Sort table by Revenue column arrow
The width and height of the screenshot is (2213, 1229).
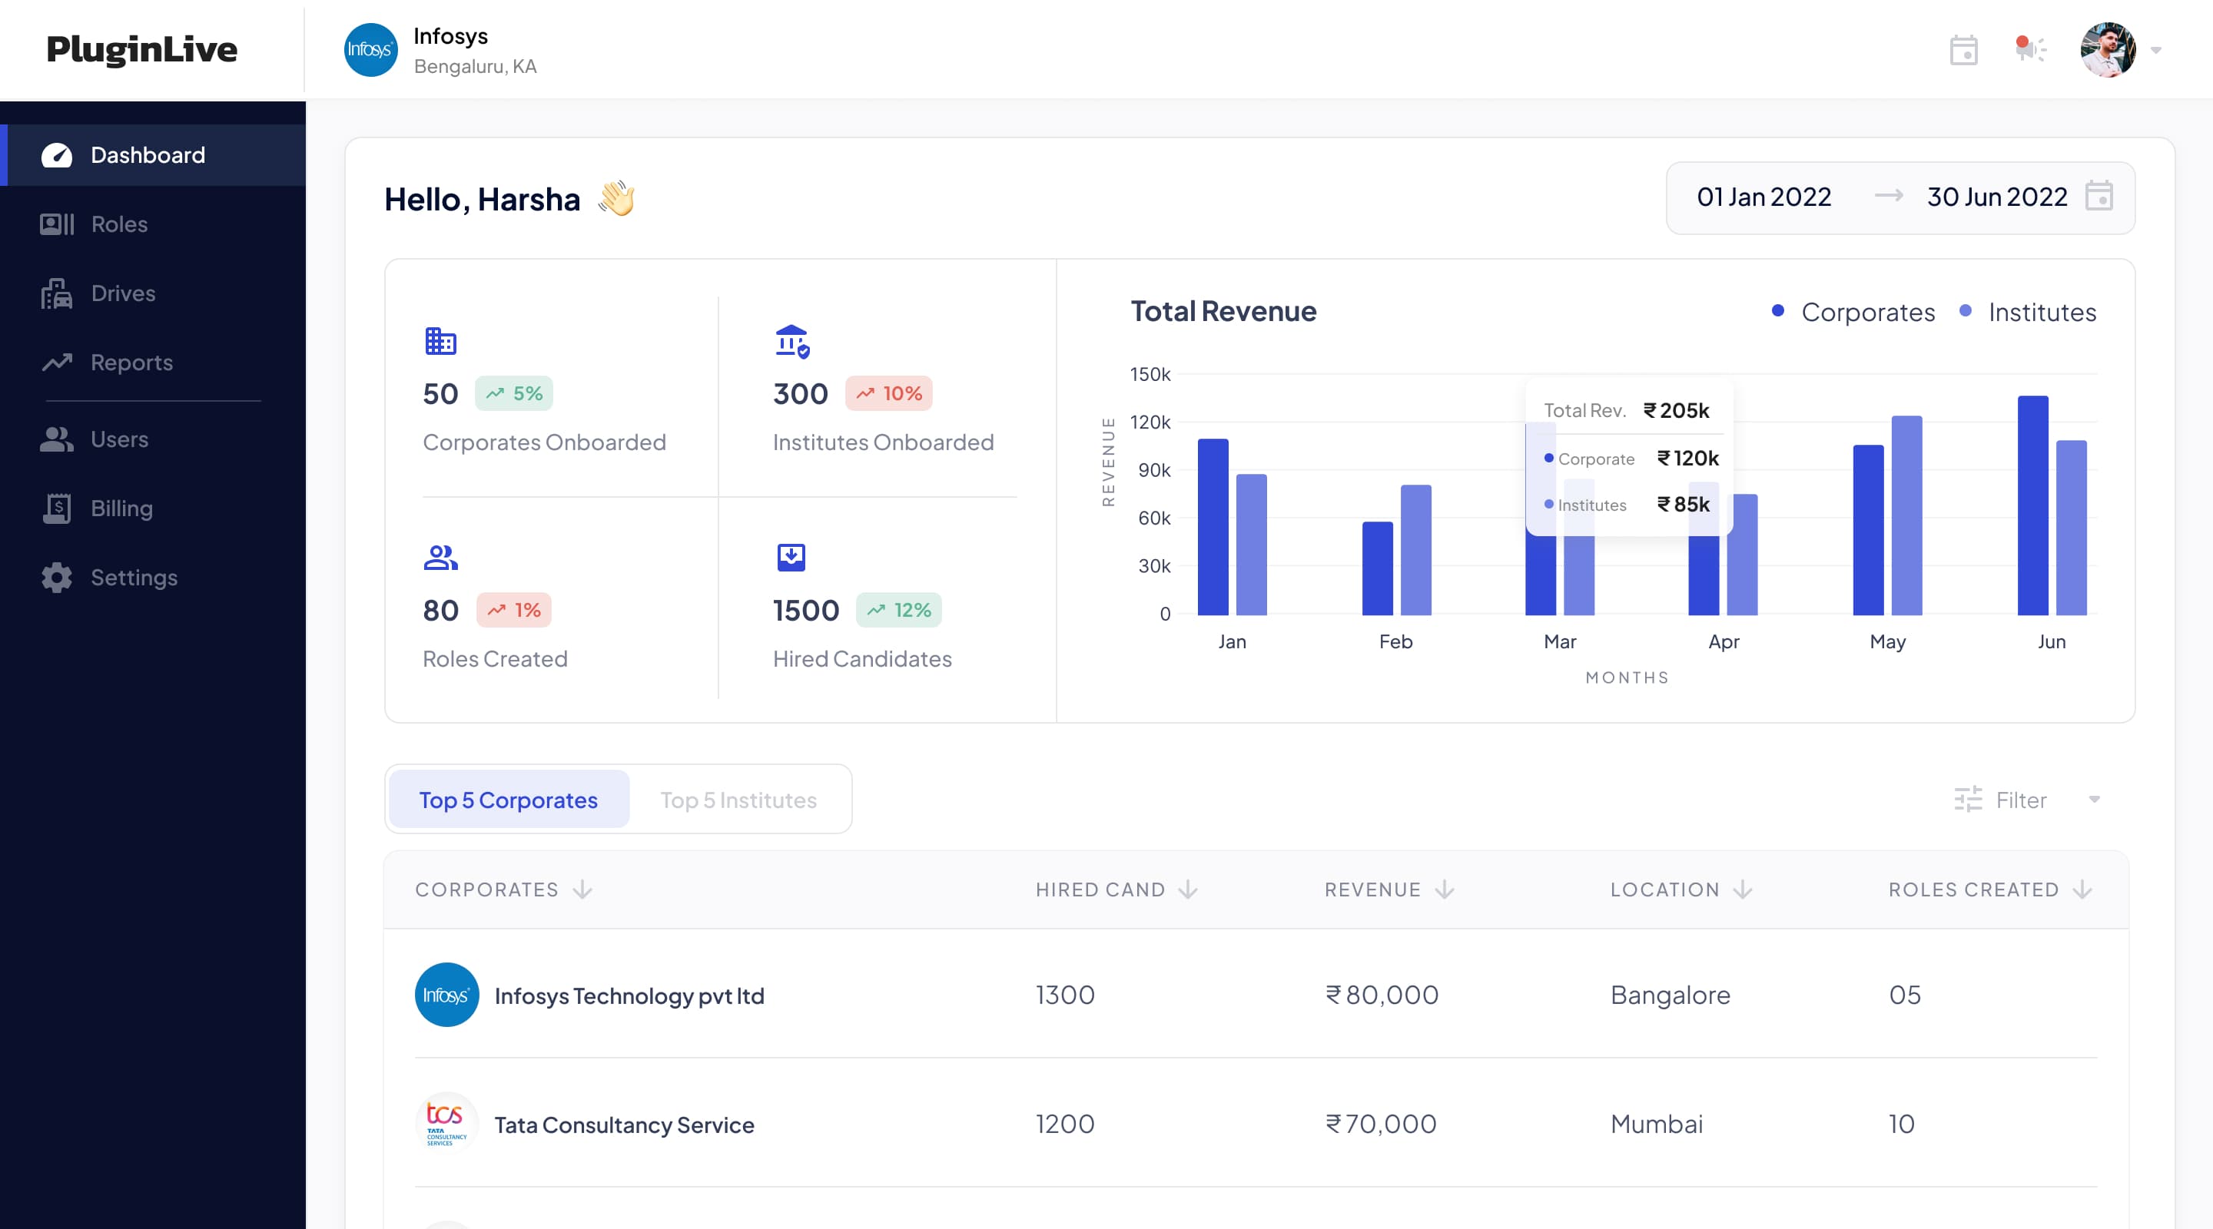coord(1444,889)
